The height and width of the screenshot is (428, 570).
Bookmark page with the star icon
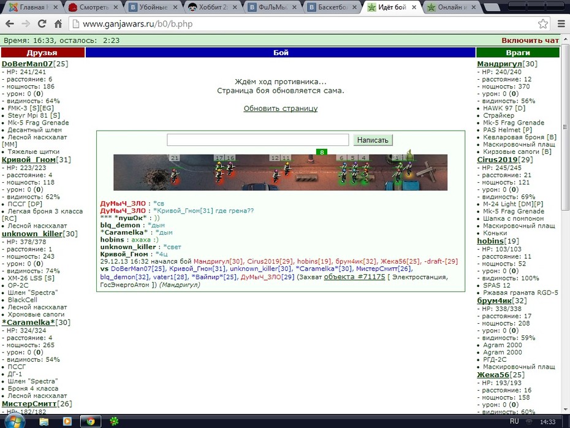543,24
